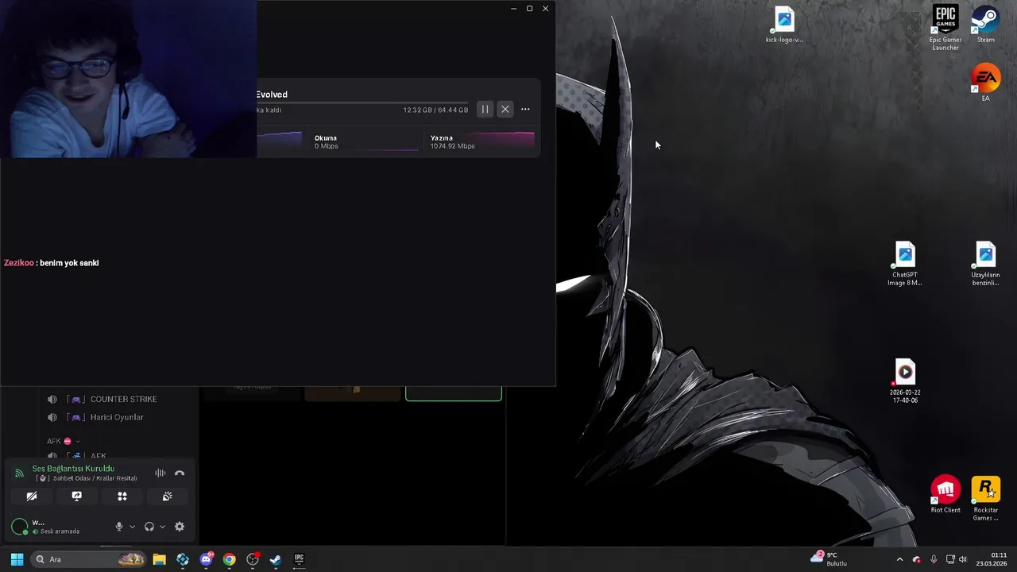Show hidden system tray icons

point(899,559)
